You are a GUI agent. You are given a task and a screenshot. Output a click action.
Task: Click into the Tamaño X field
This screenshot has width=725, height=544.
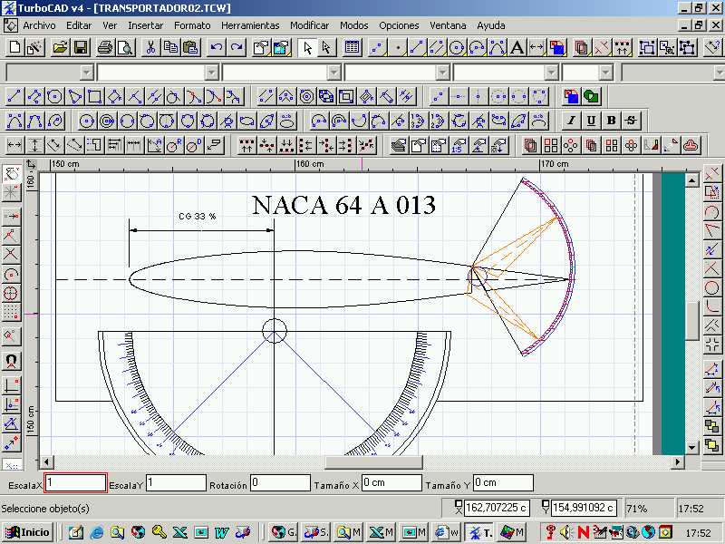click(x=391, y=483)
